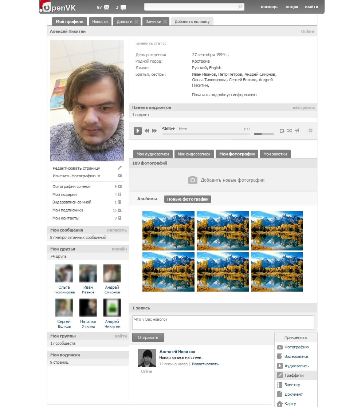
Task: Toggle repeat in audio player
Action: pos(282,131)
